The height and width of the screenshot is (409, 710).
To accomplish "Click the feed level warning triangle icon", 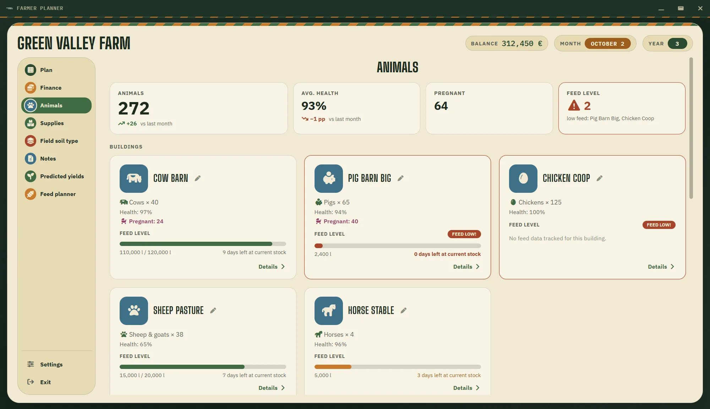I will [x=574, y=106].
